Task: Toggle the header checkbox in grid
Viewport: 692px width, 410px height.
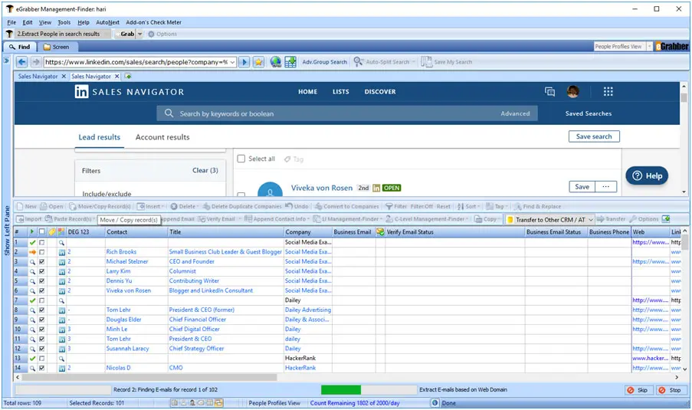Action: [41, 232]
